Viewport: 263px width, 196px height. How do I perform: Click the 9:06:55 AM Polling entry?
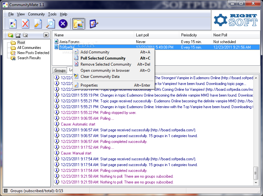coord(87,118)
